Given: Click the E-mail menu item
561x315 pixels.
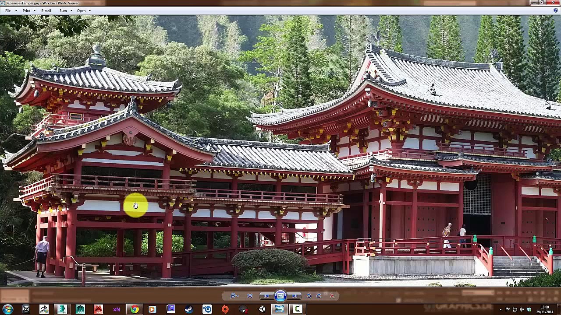Looking at the screenshot, I should (x=46, y=10).
